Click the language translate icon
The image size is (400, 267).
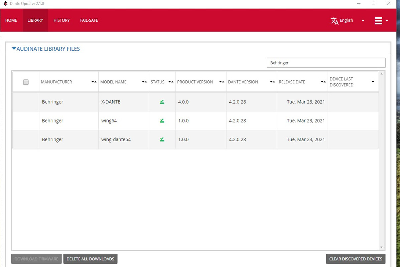coord(335,21)
